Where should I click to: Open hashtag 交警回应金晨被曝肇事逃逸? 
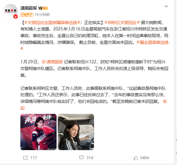52,23
